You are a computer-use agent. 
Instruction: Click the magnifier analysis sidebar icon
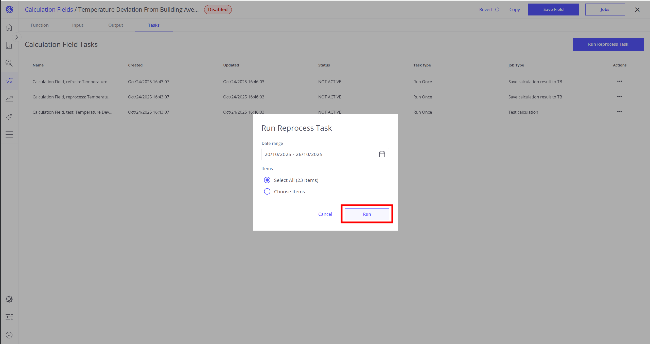(9, 63)
